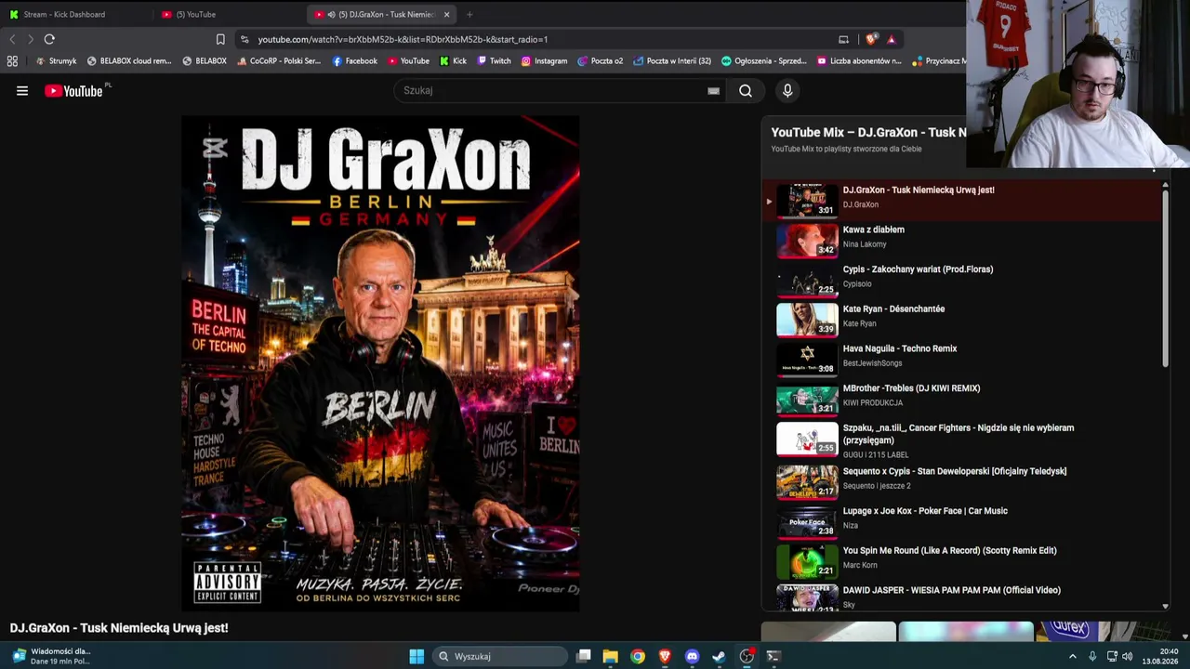The height and width of the screenshot is (669, 1190).
Task: Open the Liczba abonentów bookmark
Action: point(859,61)
